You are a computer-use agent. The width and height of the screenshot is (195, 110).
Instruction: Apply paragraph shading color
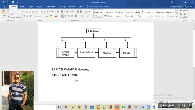click(x=82, y=16)
